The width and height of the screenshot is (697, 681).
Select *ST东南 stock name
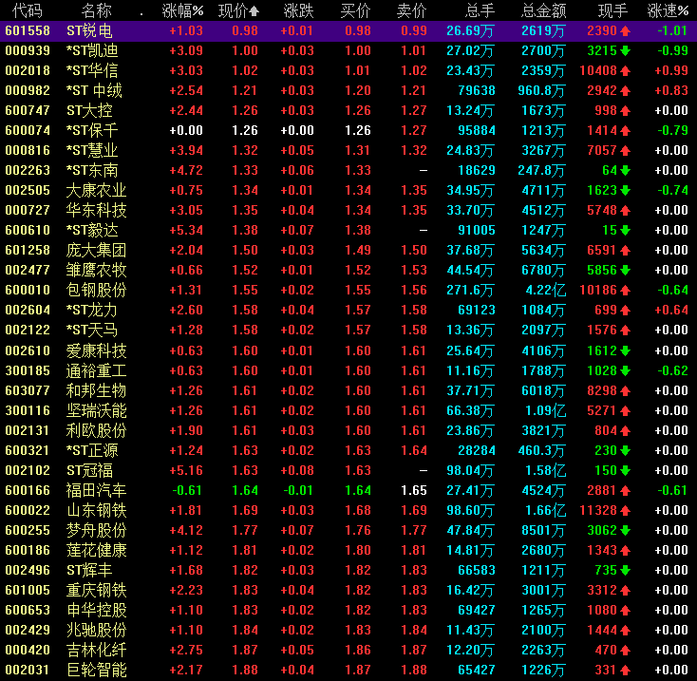[92, 170]
